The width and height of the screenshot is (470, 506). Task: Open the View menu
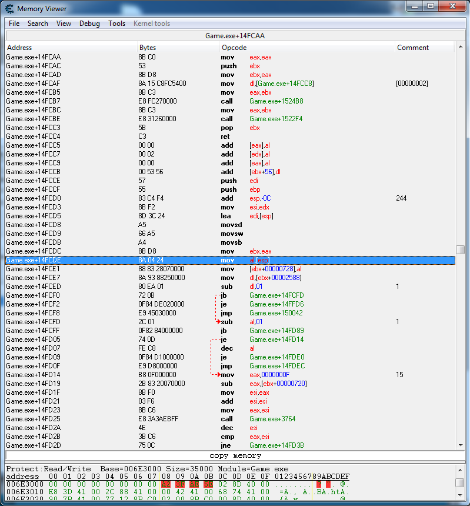tap(64, 24)
